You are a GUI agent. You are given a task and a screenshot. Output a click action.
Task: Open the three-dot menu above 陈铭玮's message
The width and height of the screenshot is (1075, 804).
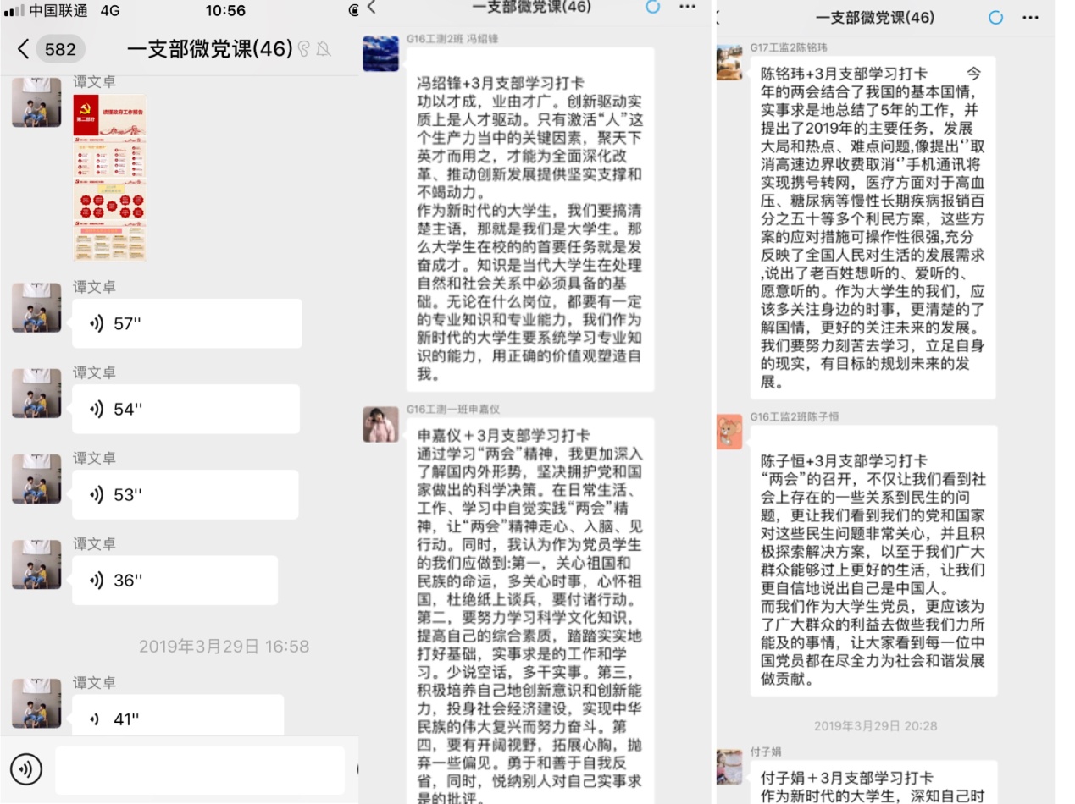tap(1029, 17)
